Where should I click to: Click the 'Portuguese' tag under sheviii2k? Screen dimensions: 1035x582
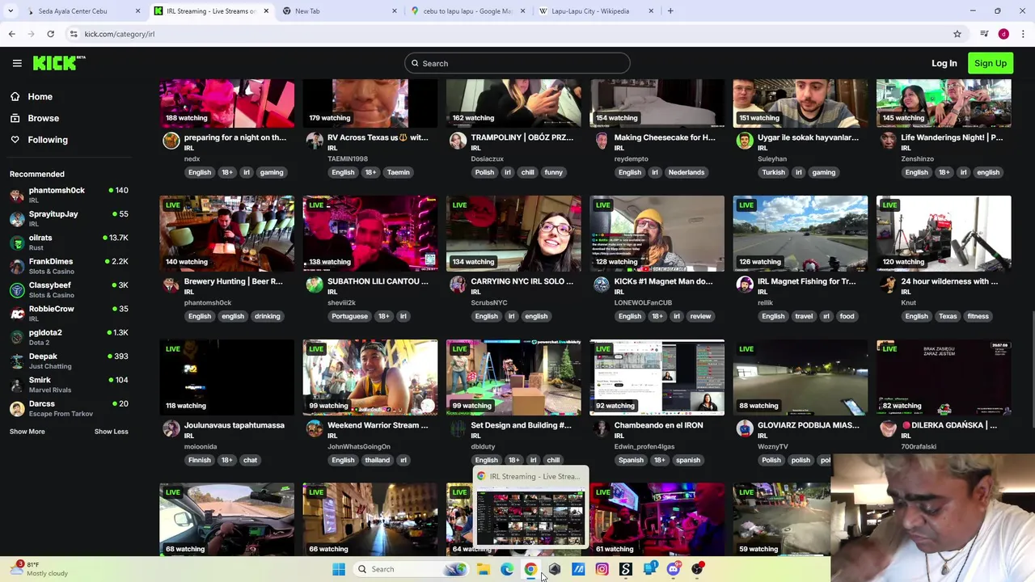(349, 316)
